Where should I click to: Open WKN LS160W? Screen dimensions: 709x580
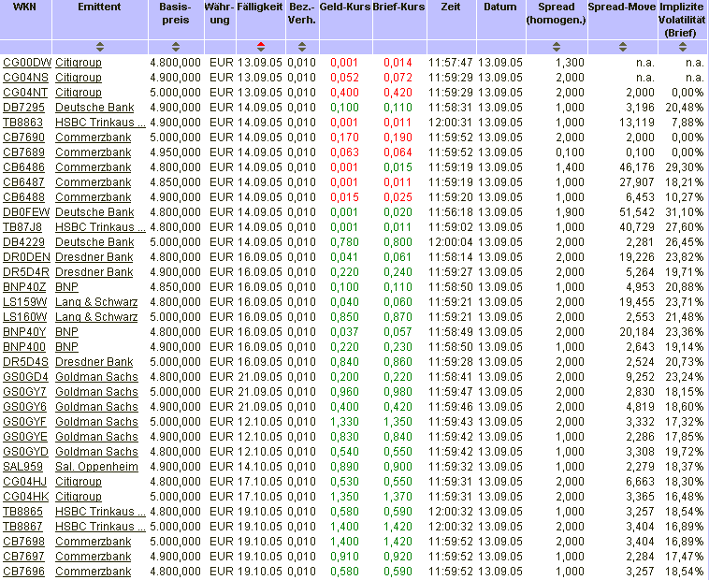pos(25,316)
